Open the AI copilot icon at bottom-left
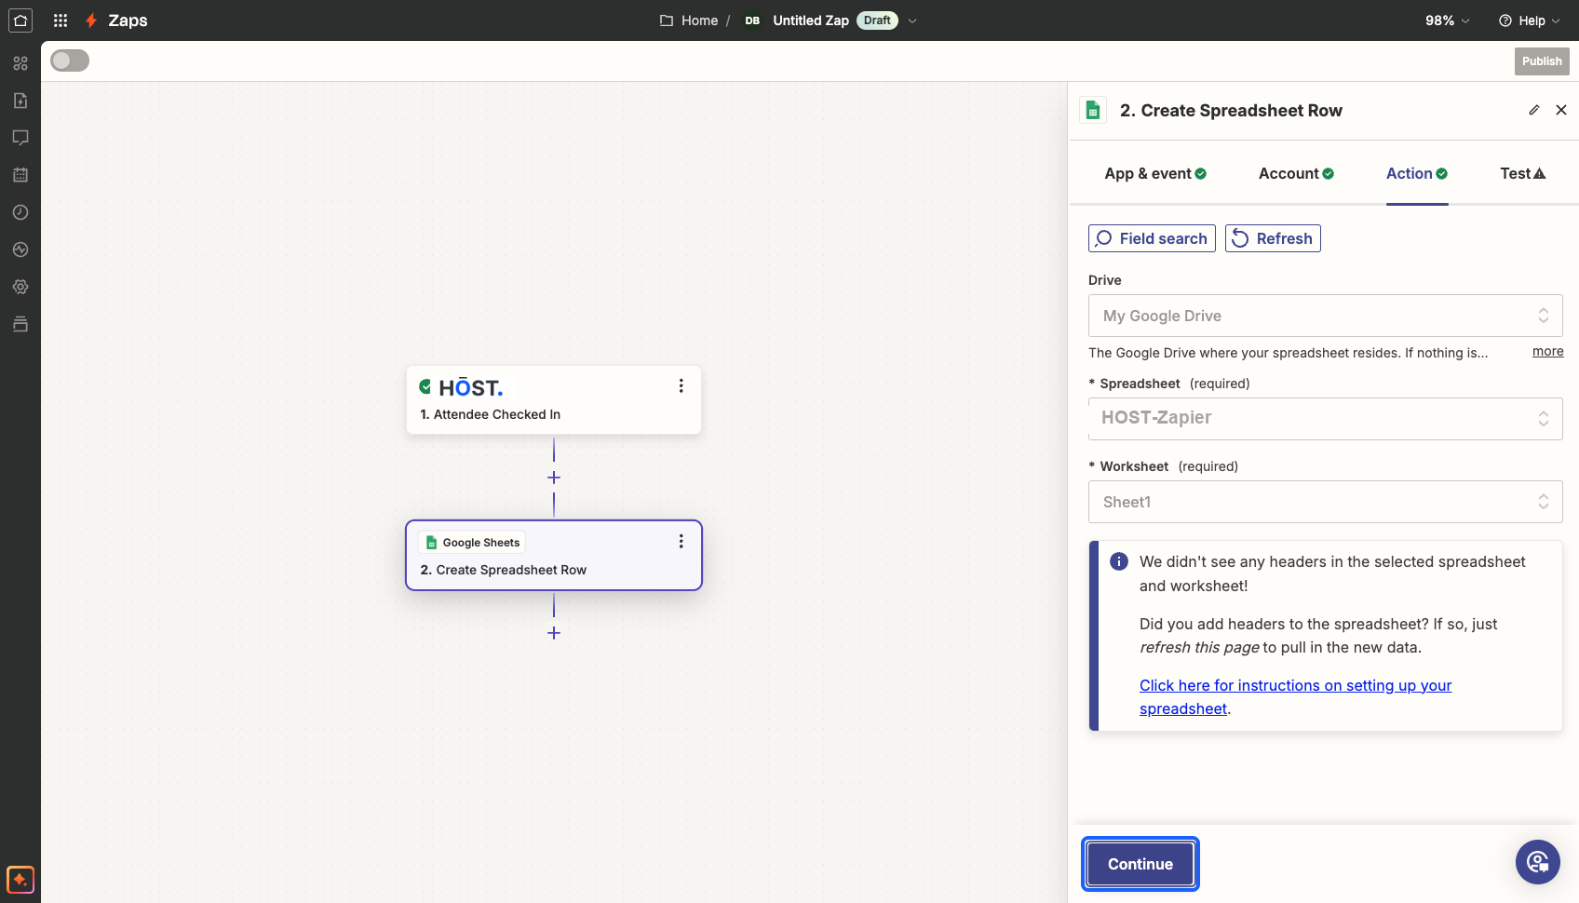This screenshot has width=1579, height=903. coord(20,879)
